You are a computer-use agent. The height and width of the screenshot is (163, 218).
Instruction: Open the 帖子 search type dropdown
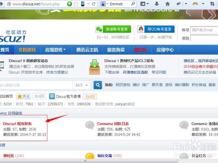tap(81, 85)
